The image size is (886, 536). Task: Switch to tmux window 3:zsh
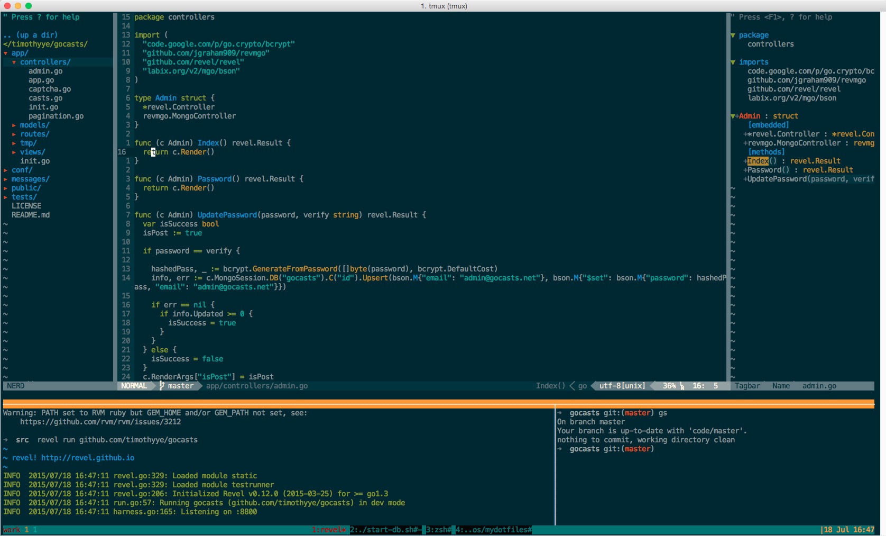tap(438, 530)
